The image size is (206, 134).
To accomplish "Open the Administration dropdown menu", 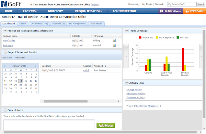I will 125,11.
